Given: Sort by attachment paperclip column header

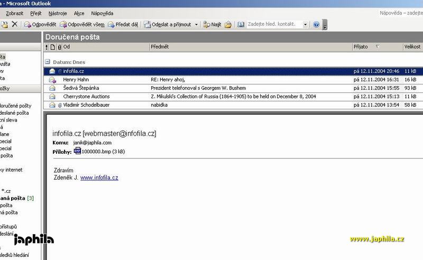Looking at the screenshot, I should tap(59, 47).
